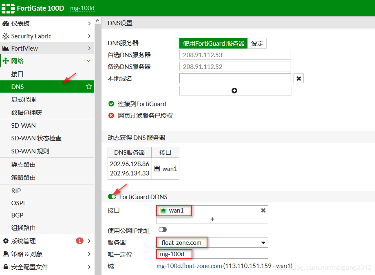375x275 pixels.
Task: Click the 接口 table column header
Action: [165, 153]
